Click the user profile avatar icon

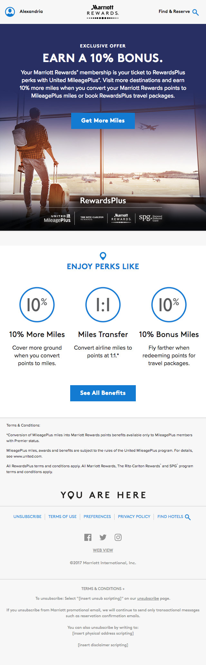point(10,12)
